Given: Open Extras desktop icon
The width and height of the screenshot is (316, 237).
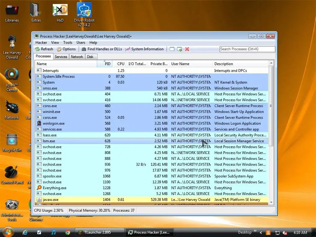Looking at the screenshot, I should (x=36, y=13).
